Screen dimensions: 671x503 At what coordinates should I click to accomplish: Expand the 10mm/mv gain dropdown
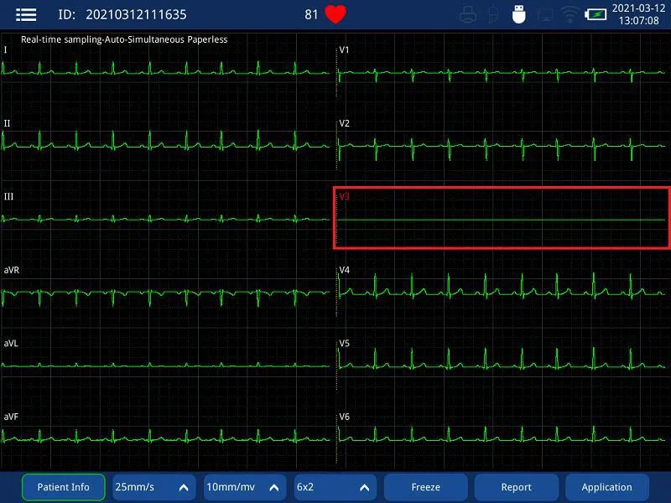245,487
